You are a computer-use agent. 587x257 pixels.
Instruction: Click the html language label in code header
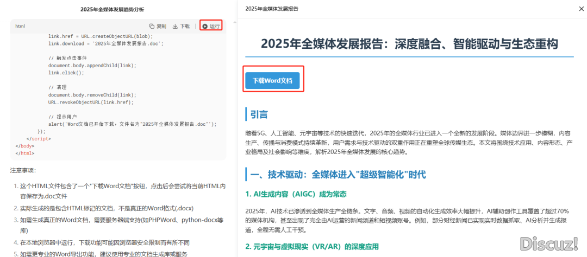(20, 26)
